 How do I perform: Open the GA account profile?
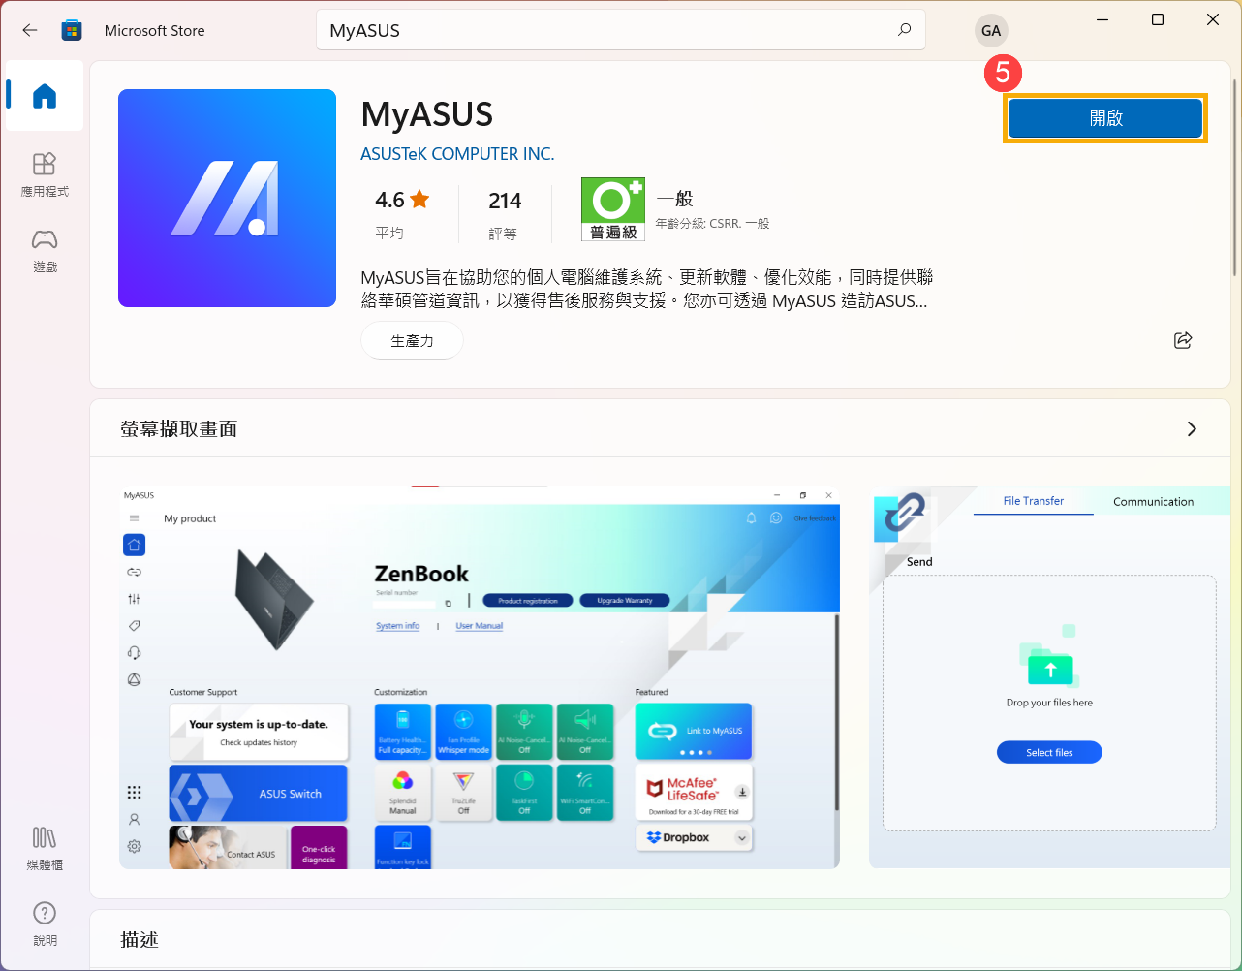991,31
